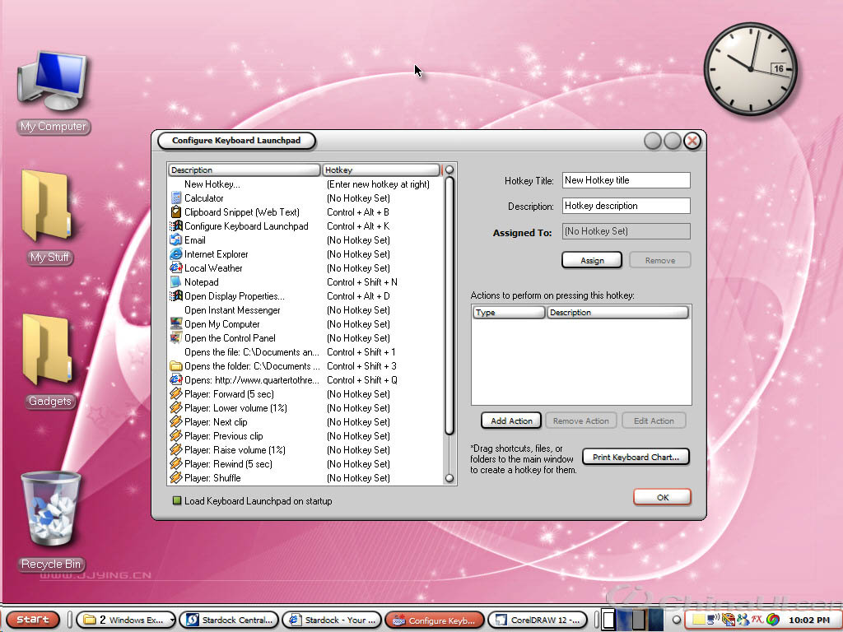Screen dimensions: 843x632
Task: Click the Clipboard Snippet (Web Text) row icon
Action: coord(176,212)
